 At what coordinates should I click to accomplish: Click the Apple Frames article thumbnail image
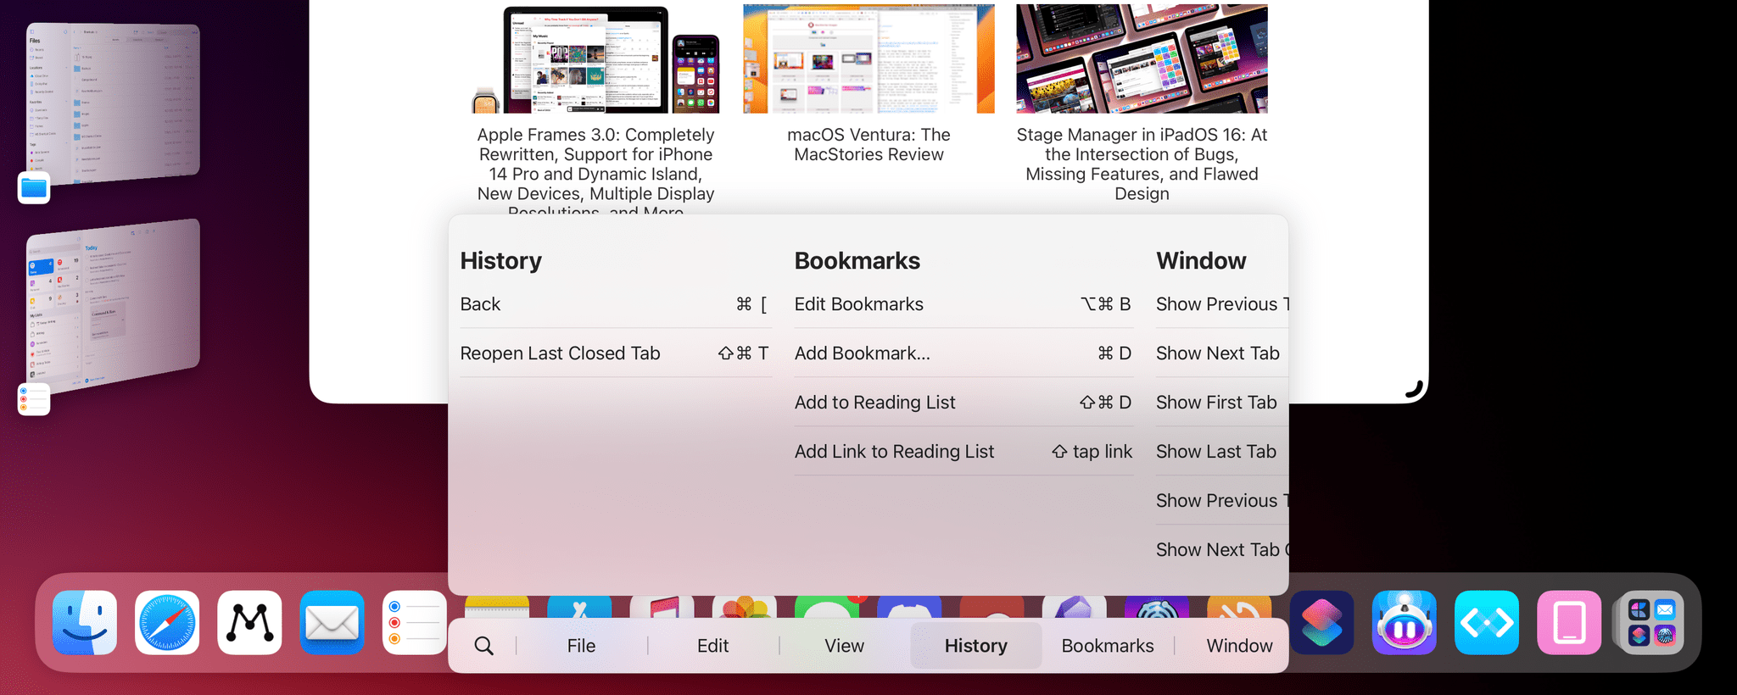595,58
